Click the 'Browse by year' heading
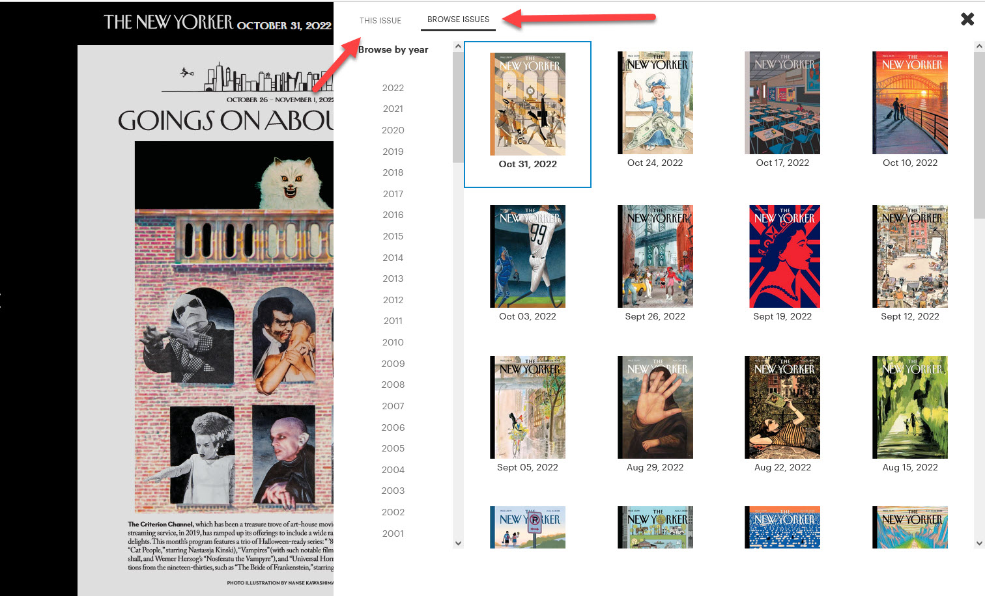Viewport: 985px width, 596px height. click(393, 49)
